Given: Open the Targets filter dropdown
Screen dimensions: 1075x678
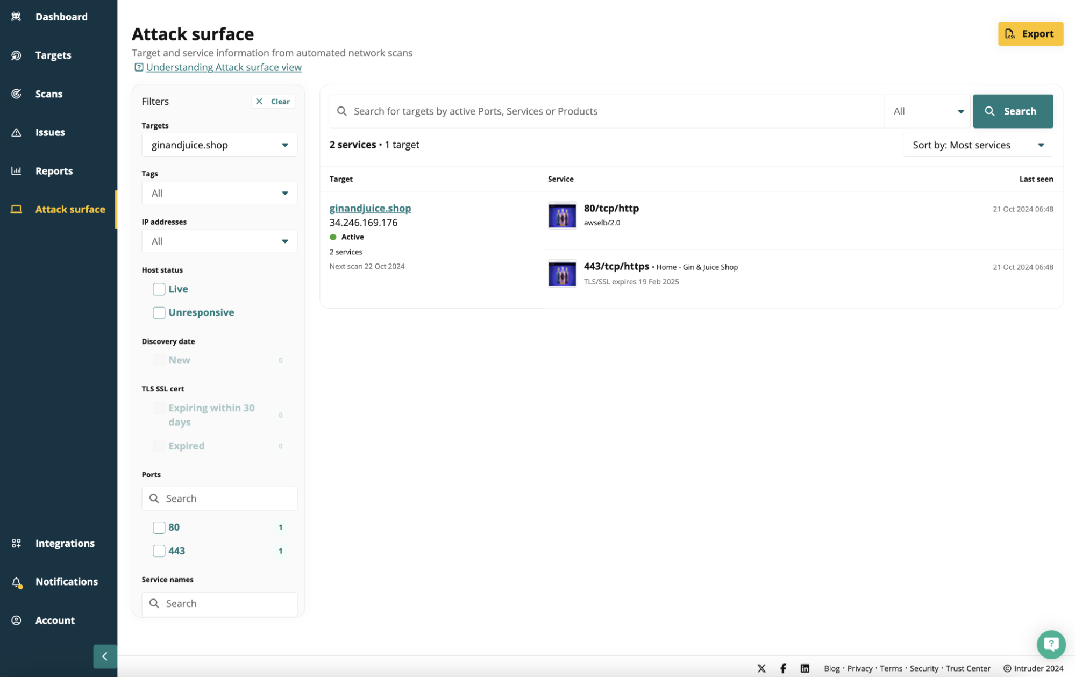Looking at the screenshot, I should point(219,145).
